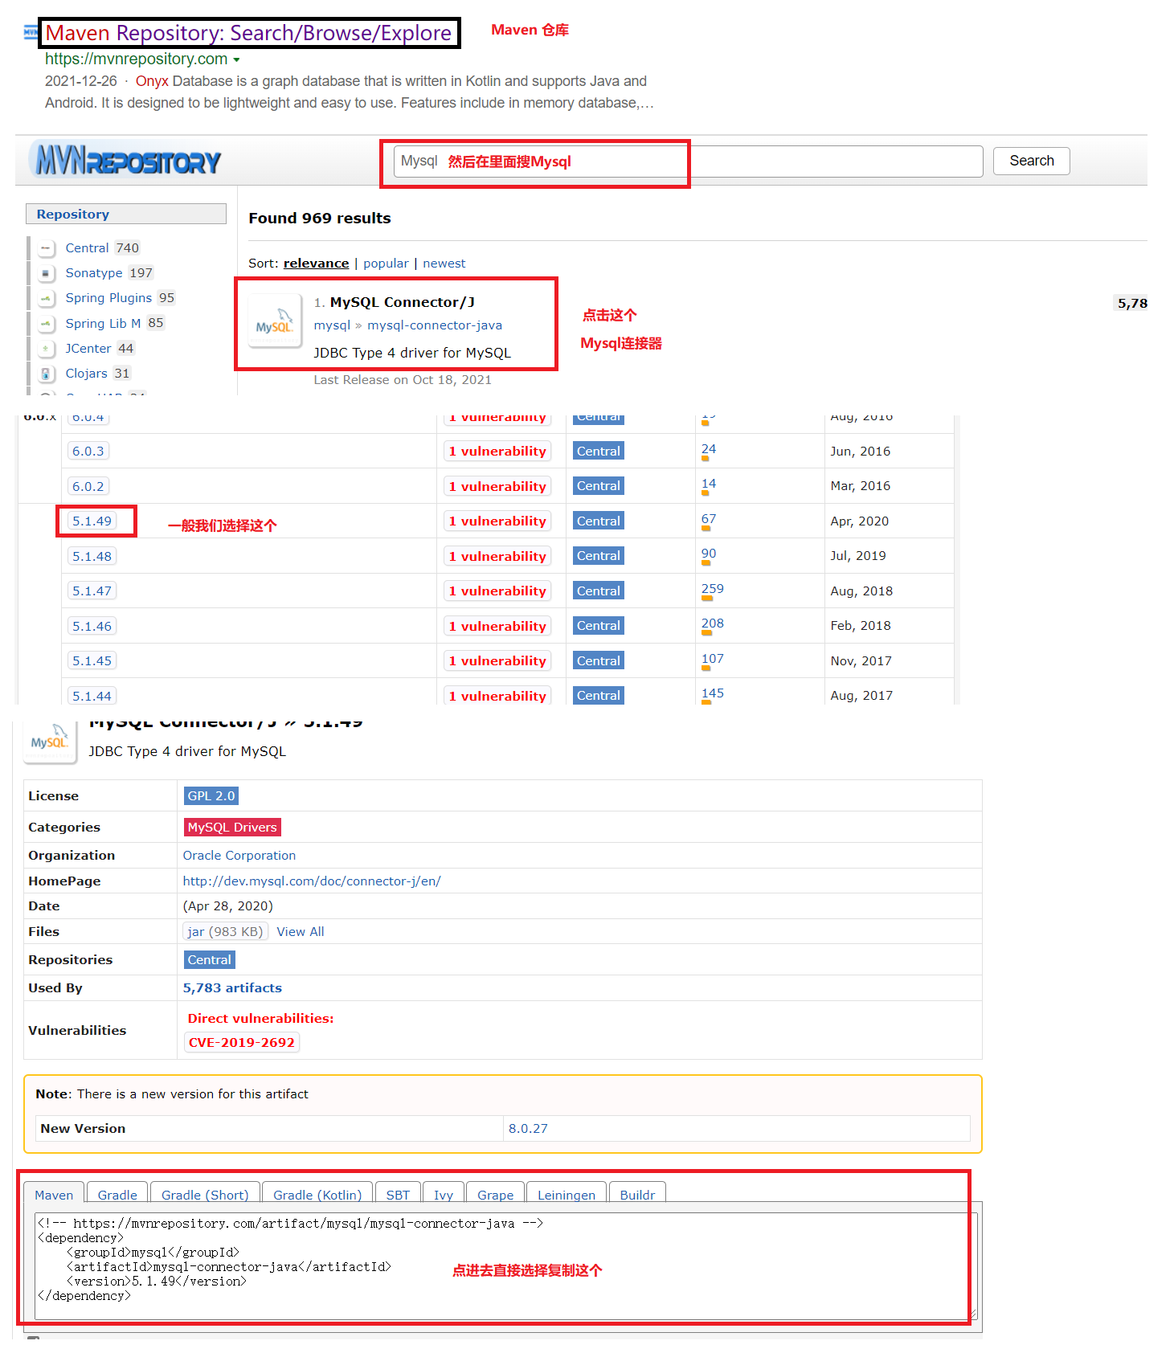1174x1349 pixels.
Task: Click the MySQL logo on artifact detail page
Action: pyautogui.click(x=49, y=742)
